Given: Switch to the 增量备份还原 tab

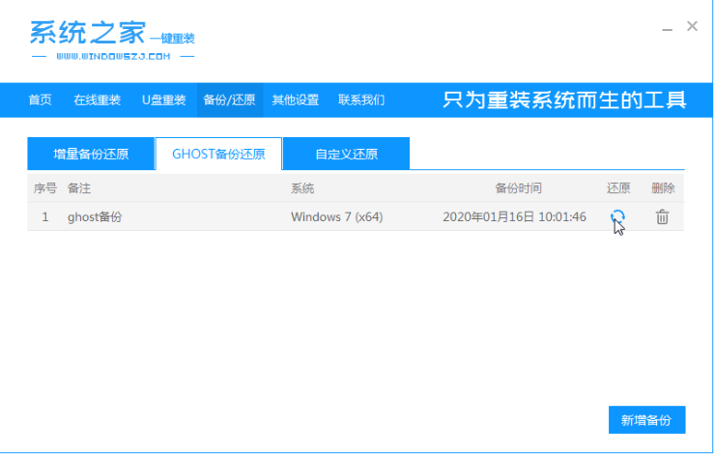Looking at the screenshot, I should 91,155.
